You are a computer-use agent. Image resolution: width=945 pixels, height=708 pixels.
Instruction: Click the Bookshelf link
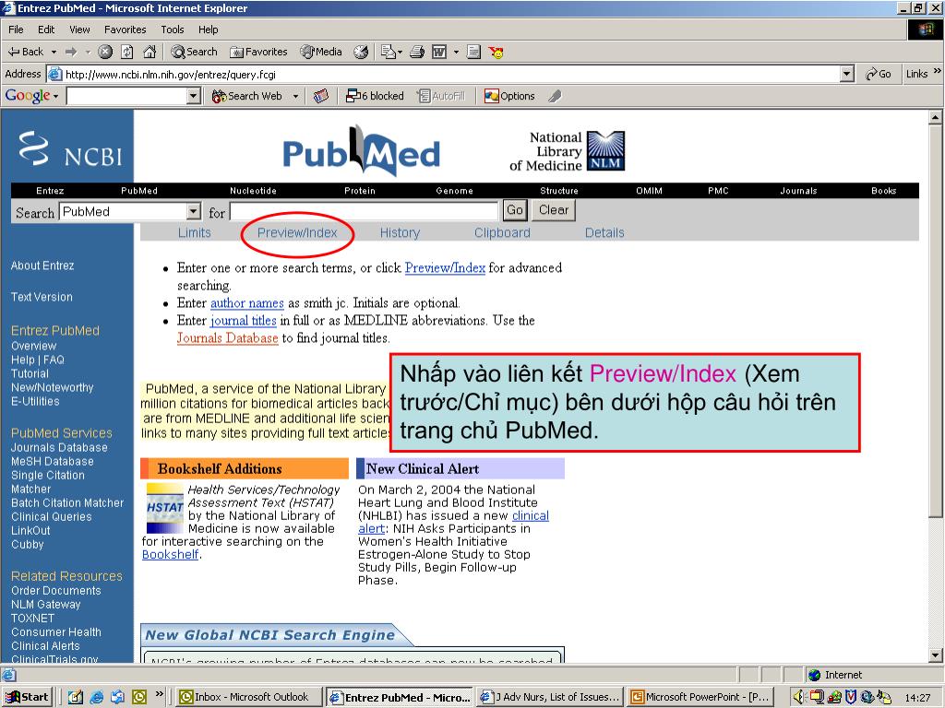point(171,554)
